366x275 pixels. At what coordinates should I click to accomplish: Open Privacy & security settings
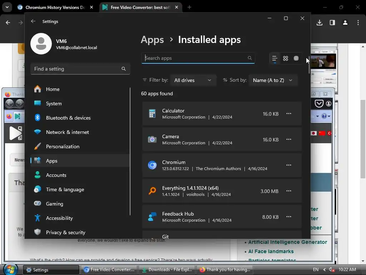pyautogui.click(x=80, y=232)
